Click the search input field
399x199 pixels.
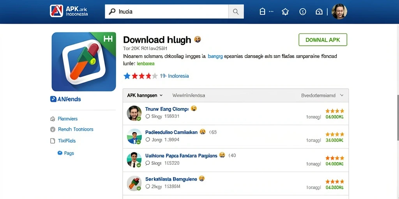[x=167, y=11]
